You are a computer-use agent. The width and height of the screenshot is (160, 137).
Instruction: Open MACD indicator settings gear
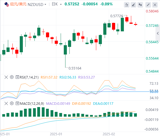(12, 103)
